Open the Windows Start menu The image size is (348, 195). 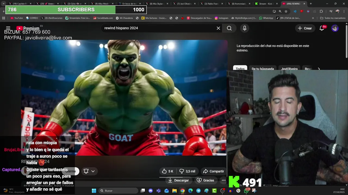(94, 191)
